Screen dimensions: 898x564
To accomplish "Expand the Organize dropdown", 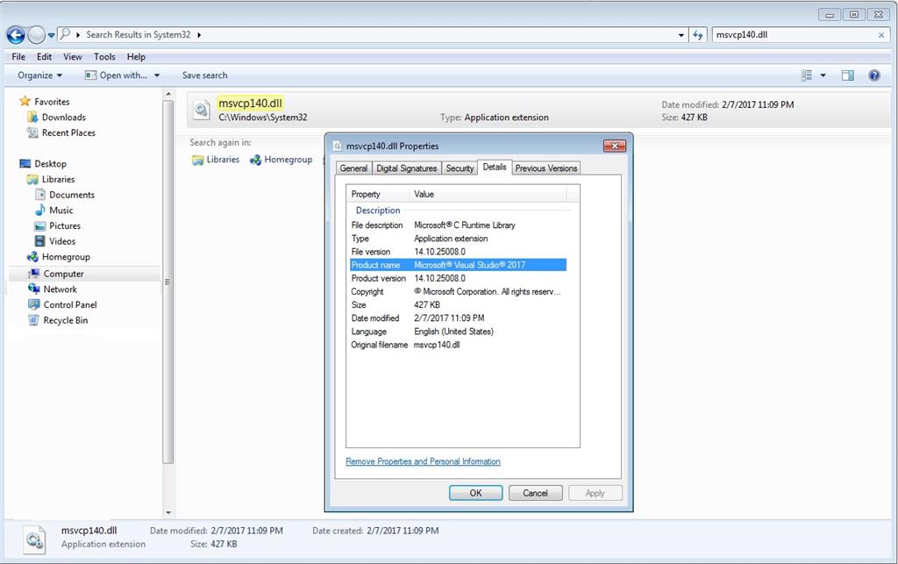I will click(39, 75).
